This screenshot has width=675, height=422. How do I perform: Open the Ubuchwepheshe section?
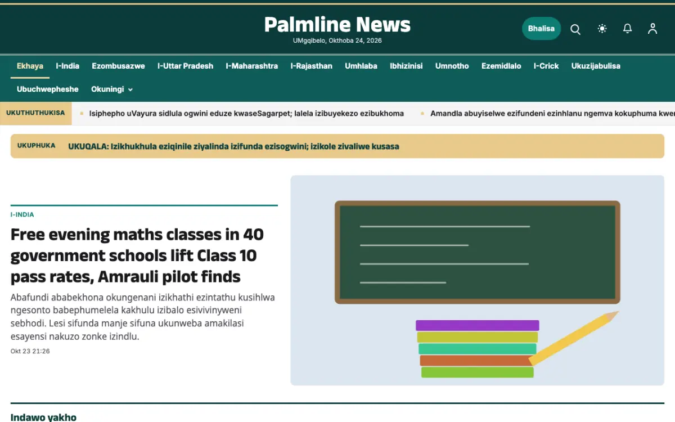pos(47,89)
